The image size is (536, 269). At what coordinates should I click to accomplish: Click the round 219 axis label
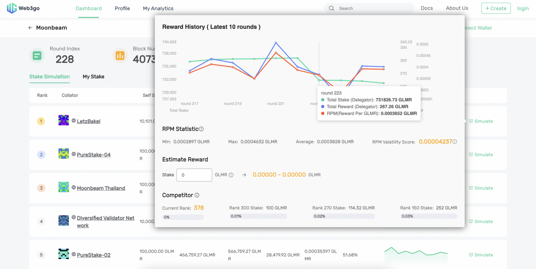(x=233, y=103)
